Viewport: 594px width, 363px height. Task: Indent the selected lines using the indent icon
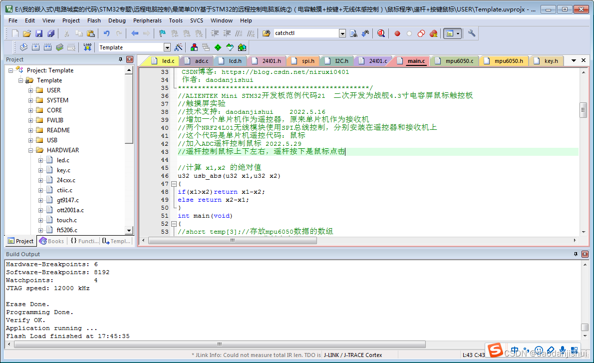(215, 33)
